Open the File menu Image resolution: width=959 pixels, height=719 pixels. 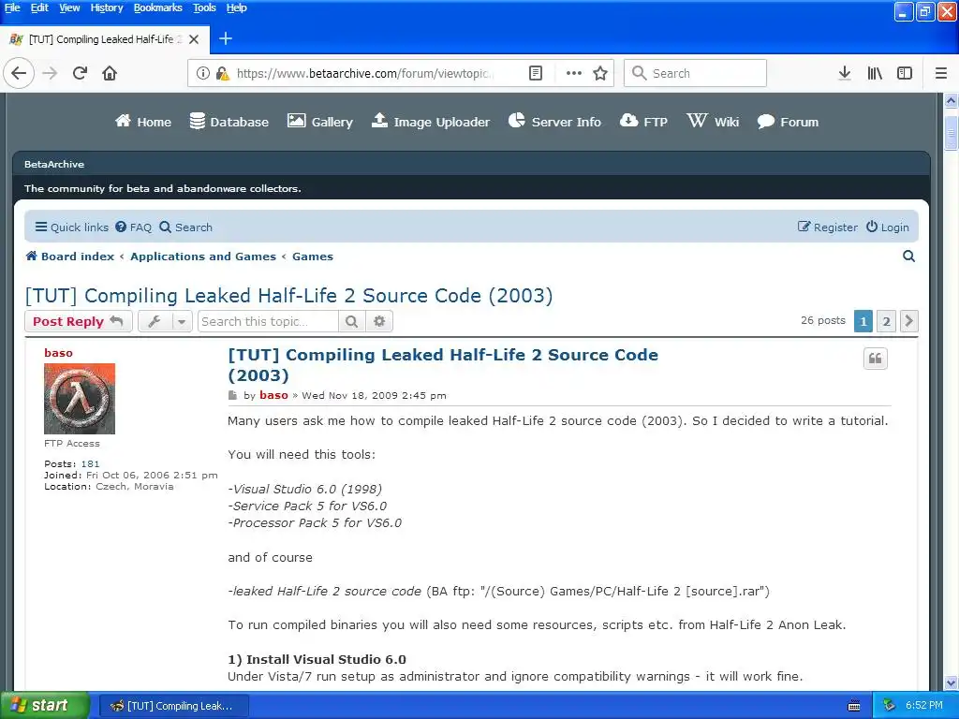[12, 7]
